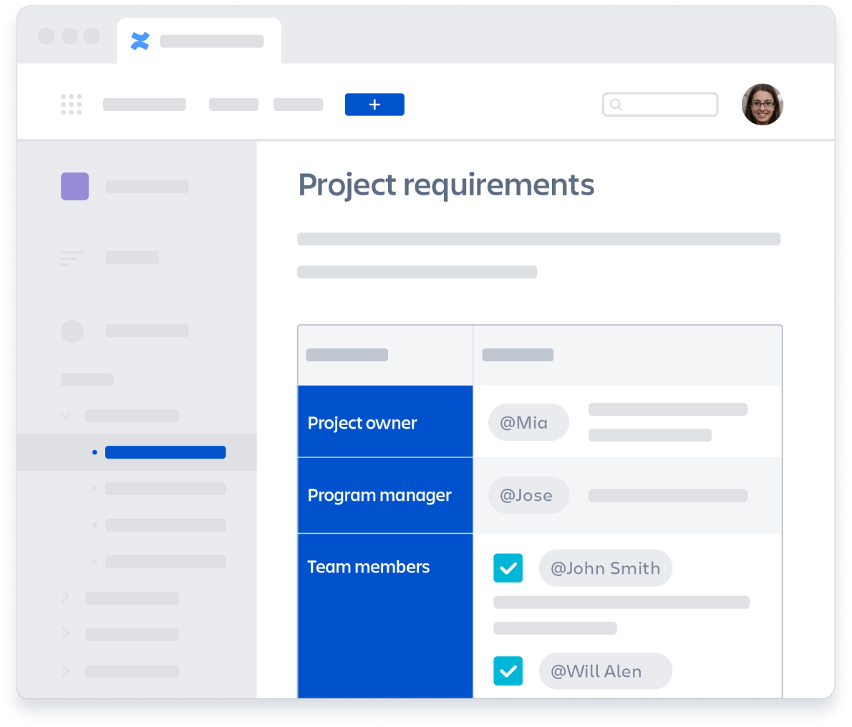The width and height of the screenshot is (852, 727).
Task: Click the bullet beside the highlighted sidebar page
Action: tap(94, 452)
